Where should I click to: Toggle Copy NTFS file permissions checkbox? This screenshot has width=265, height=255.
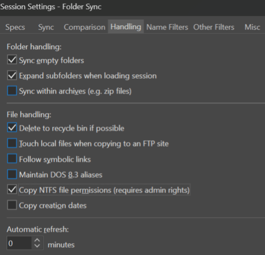coord(12,190)
